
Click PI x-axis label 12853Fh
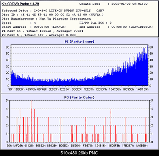point(101,89)
